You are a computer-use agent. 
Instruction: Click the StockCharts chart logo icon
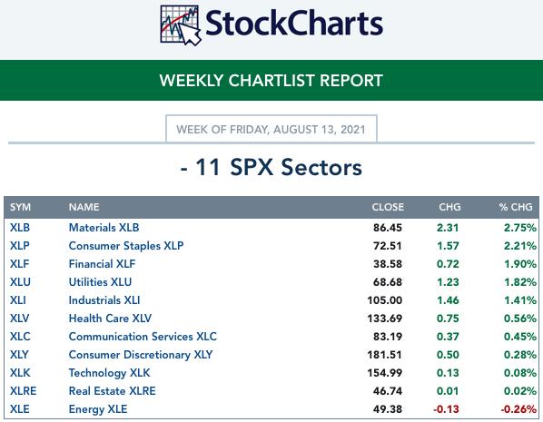pyautogui.click(x=181, y=25)
